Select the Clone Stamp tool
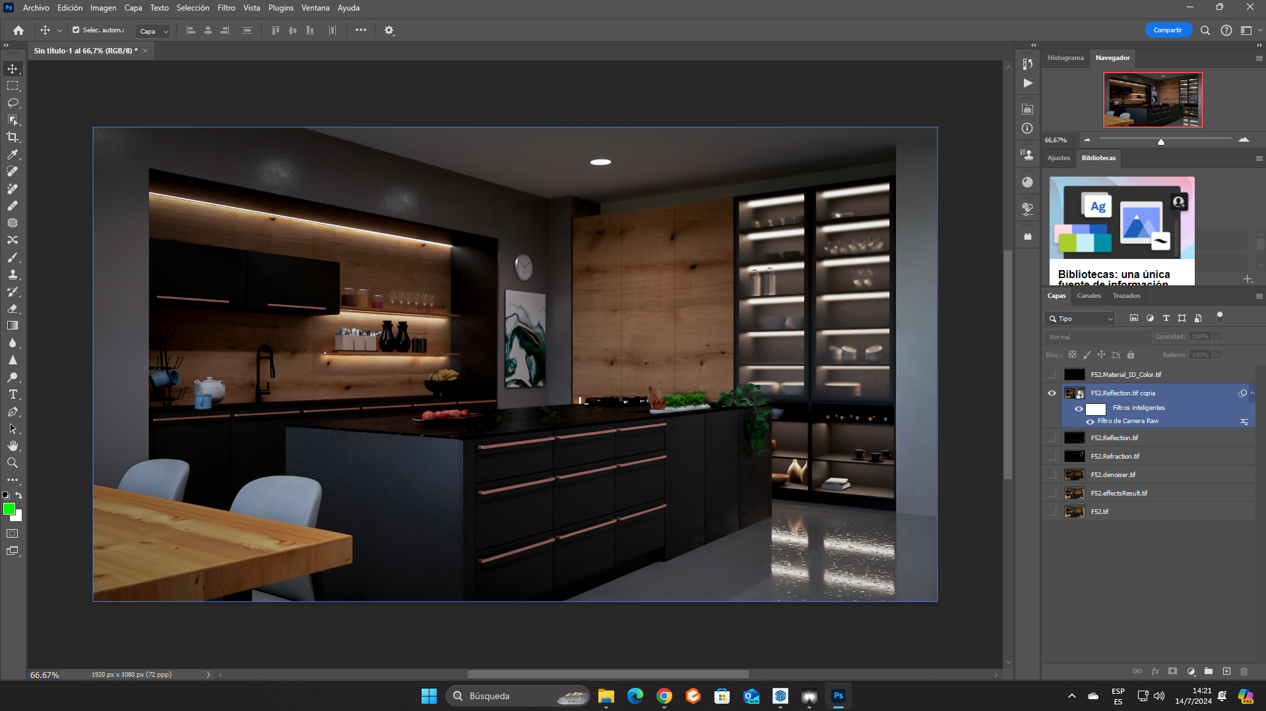Screen dimensions: 1266x711 click(x=13, y=275)
